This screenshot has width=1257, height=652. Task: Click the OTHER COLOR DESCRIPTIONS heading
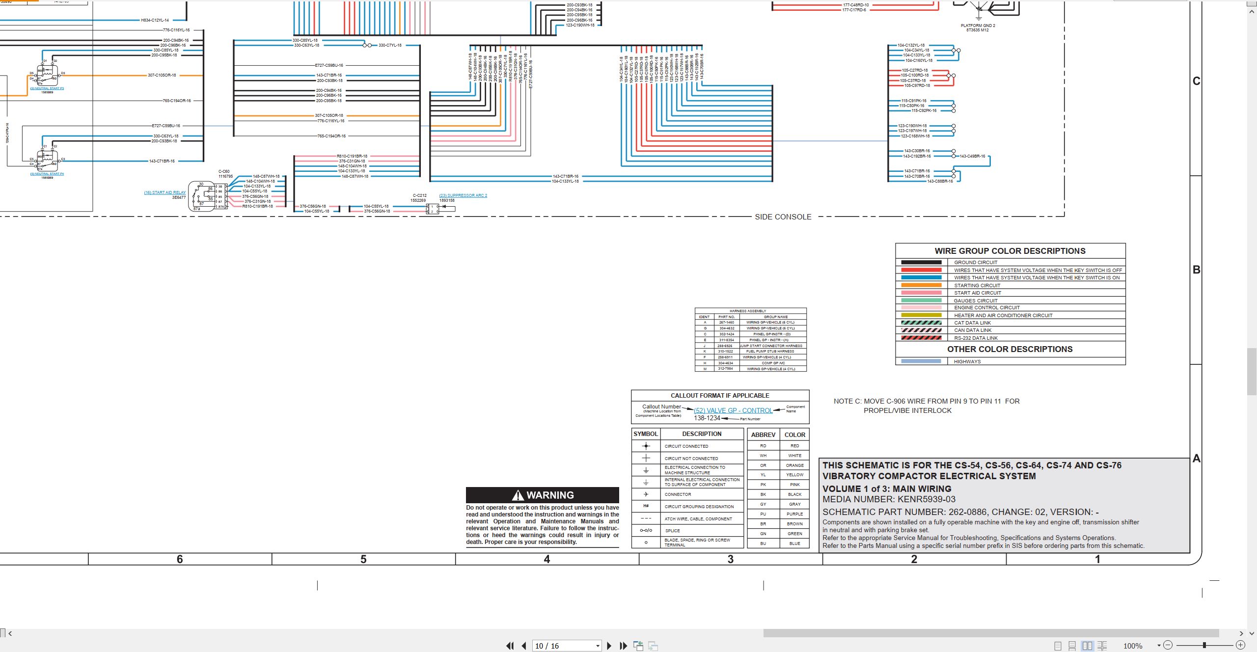click(x=1010, y=349)
